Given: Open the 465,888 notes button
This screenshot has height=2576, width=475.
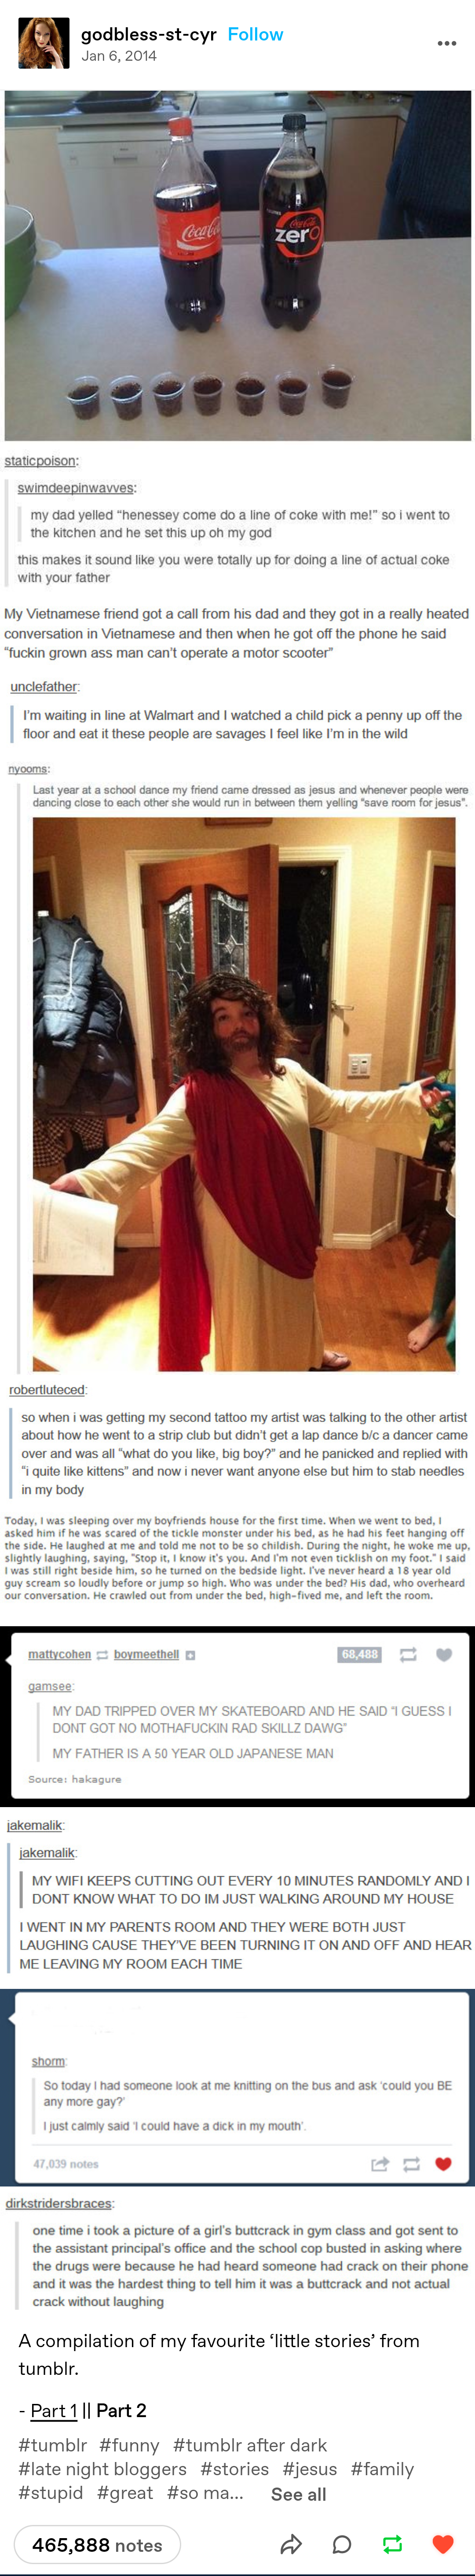Looking at the screenshot, I should (97, 2544).
